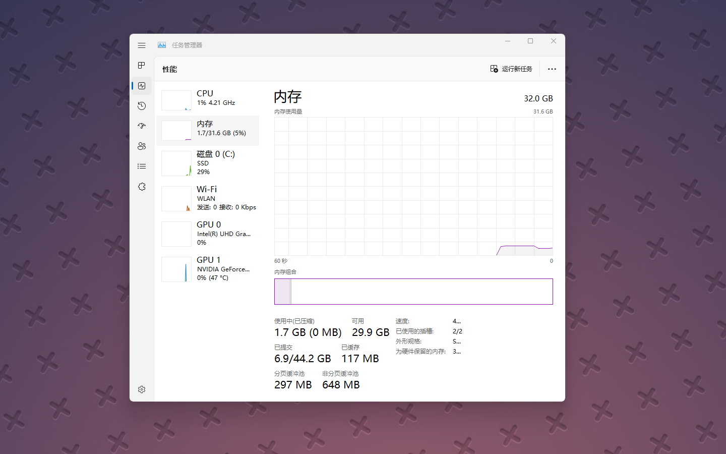This screenshot has height=454, width=726.
Task: Click the 31.6 GB graph scale label
Action: 543,111
